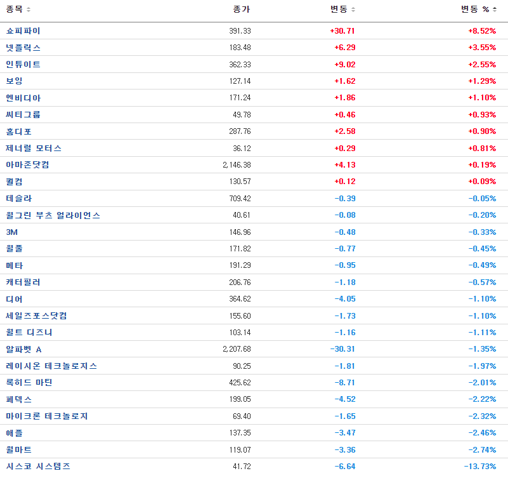The height and width of the screenshot is (478, 508).
Task: Select change value +9.02
Action: [x=345, y=65]
